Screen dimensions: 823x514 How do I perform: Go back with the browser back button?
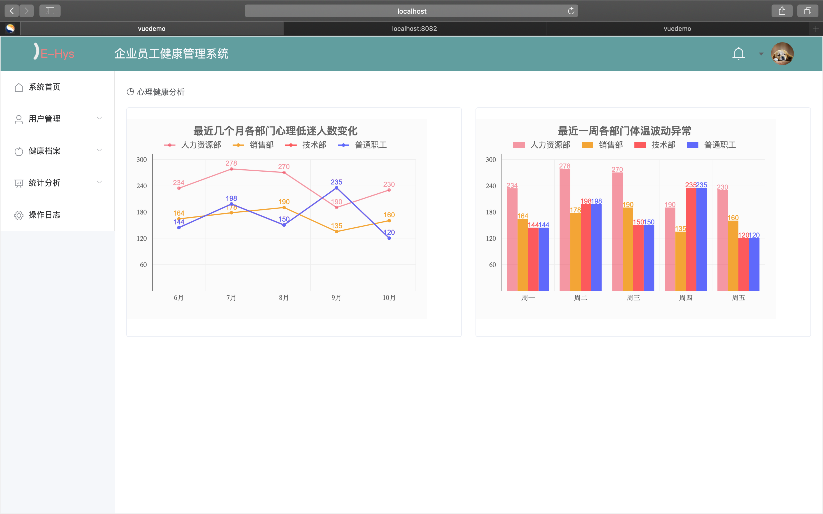pyautogui.click(x=11, y=11)
